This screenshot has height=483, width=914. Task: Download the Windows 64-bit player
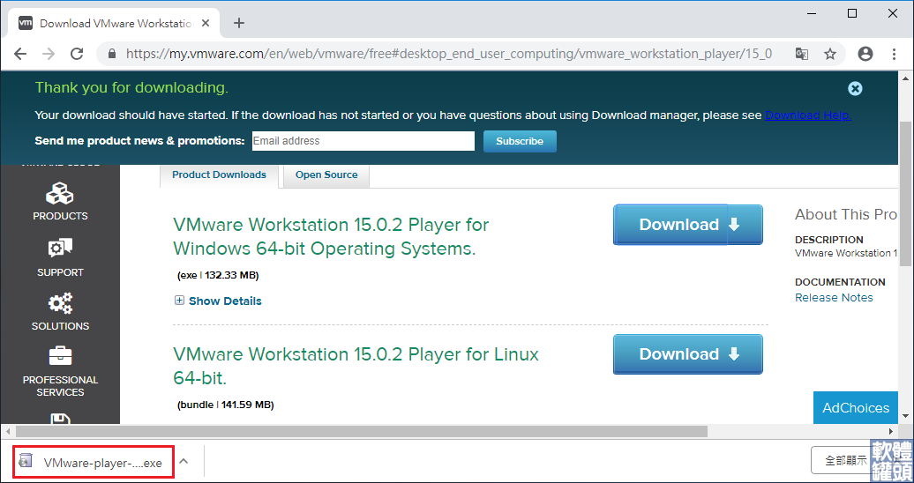(x=688, y=225)
